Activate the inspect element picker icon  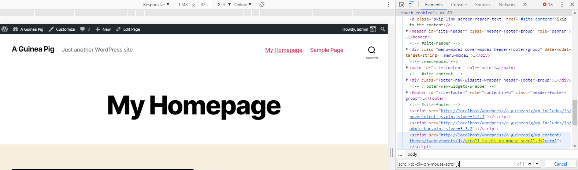[x=402, y=5]
